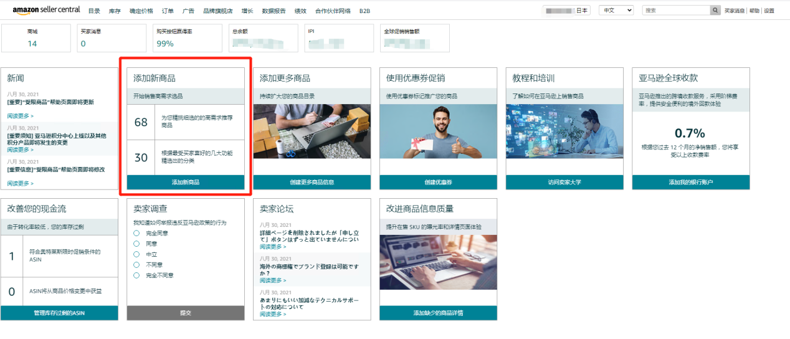Choose 完全不同意 in the seller survey
The height and width of the screenshot is (339, 790).
pyautogui.click(x=136, y=275)
